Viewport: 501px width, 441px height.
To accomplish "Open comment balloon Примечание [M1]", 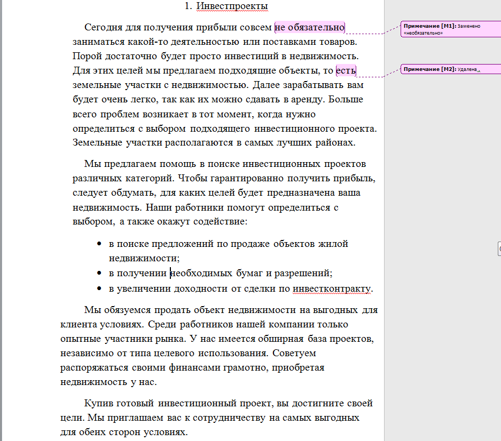I will [450, 29].
